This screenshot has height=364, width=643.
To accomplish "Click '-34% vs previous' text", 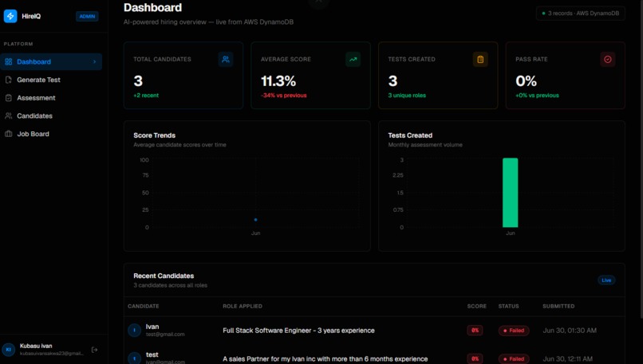I will (x=284, y=96).
